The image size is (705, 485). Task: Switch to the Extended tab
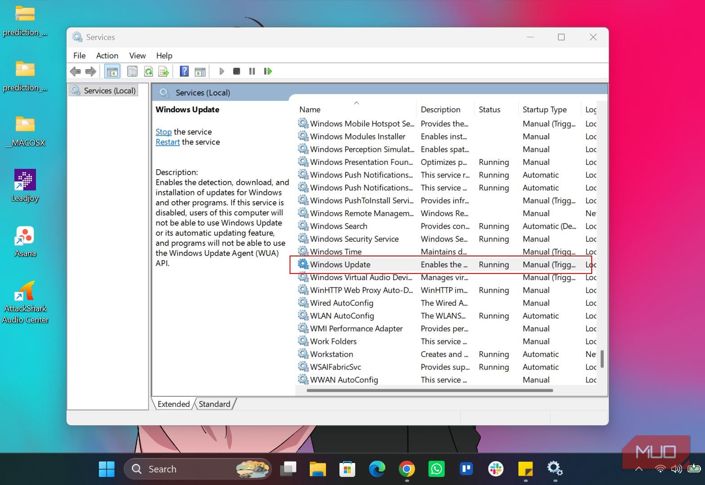click(174, 404)
